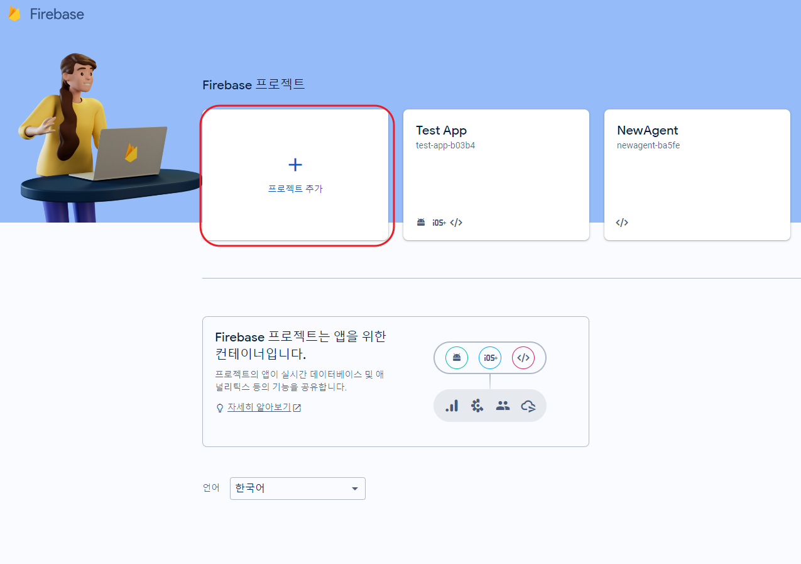
Task: Click the cloud messaging icon in diagram
Action: [528, 406]
